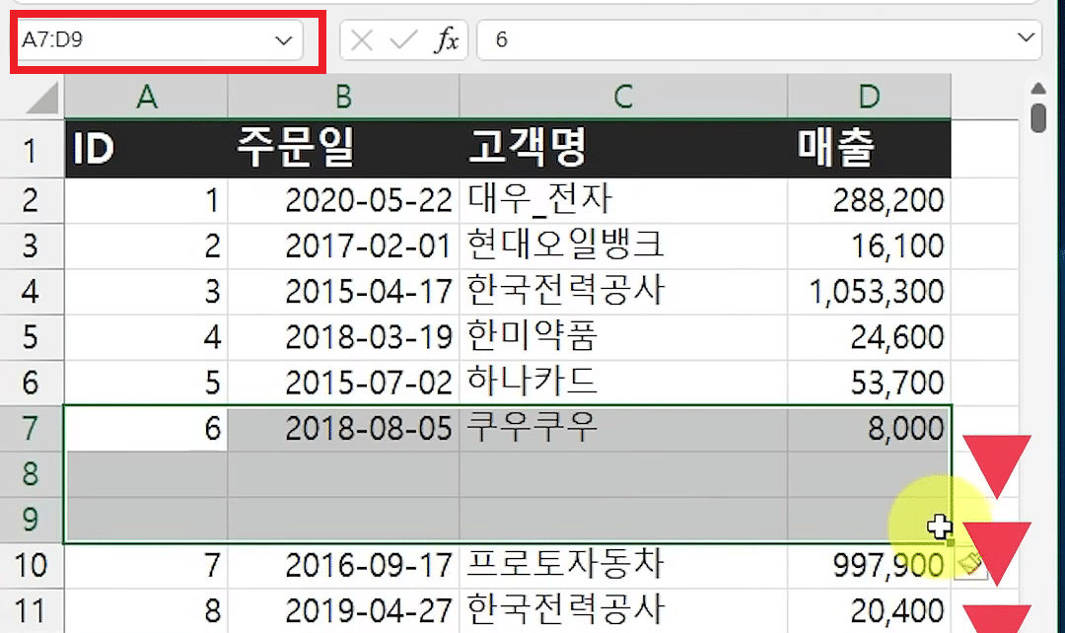Select the date cell 2016-09-17
The width and height of the screenshot is (1065, 633).
point(344,565)
